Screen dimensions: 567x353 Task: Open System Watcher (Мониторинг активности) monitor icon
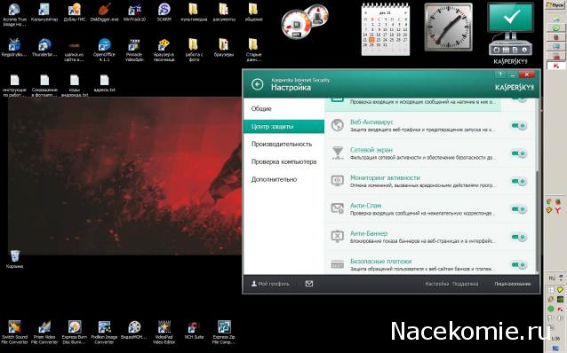[338, 181]
